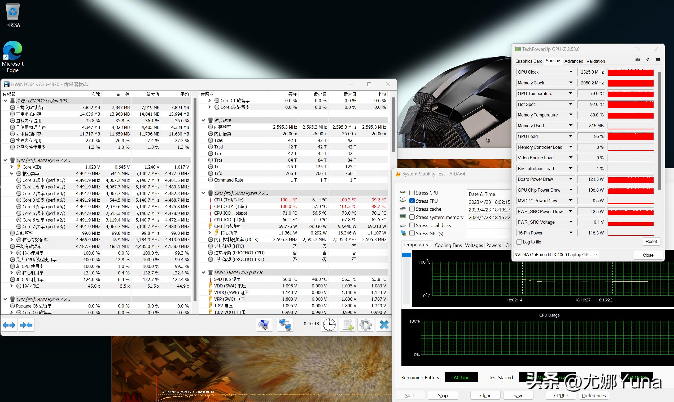The height and width of the screenshot is (402, 674).
Task: Enable Stress CPU checkbox
Action: (412, 193)
